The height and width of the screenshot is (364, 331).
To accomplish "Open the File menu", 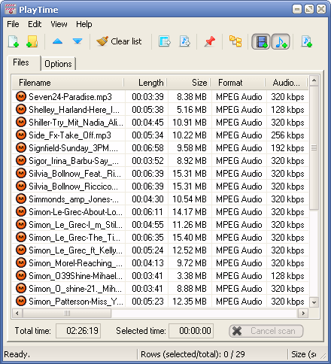I will click(x=13, y=24).
